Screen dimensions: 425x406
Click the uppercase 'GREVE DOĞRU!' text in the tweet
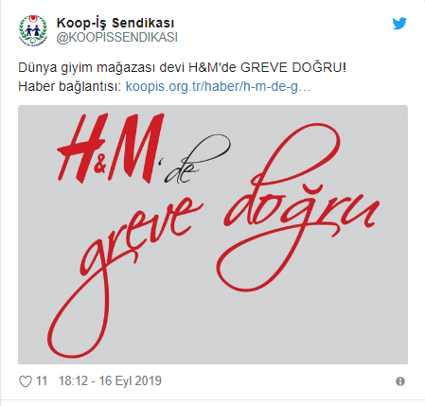[293, 68]
